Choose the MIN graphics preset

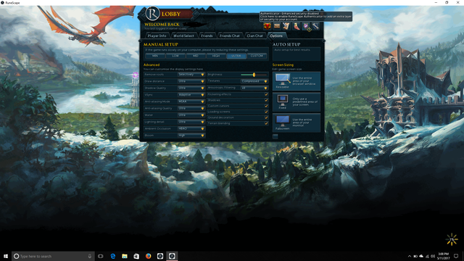(155, 56)
